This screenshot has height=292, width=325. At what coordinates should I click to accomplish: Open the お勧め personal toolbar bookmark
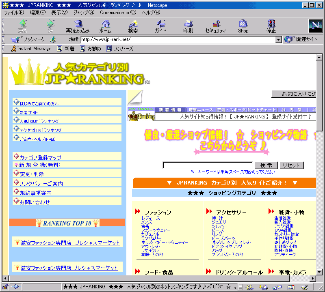tap(91, 49)
